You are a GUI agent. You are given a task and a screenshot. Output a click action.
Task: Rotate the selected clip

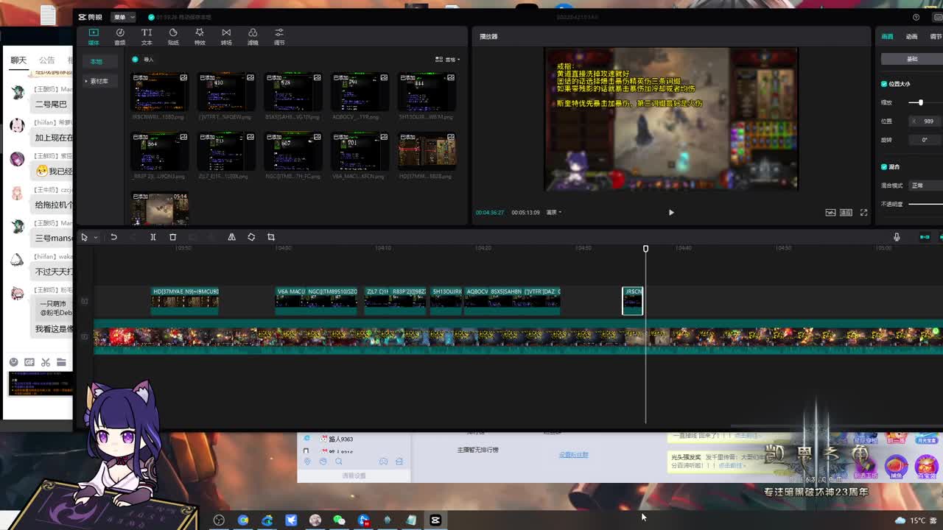point(251,237)
